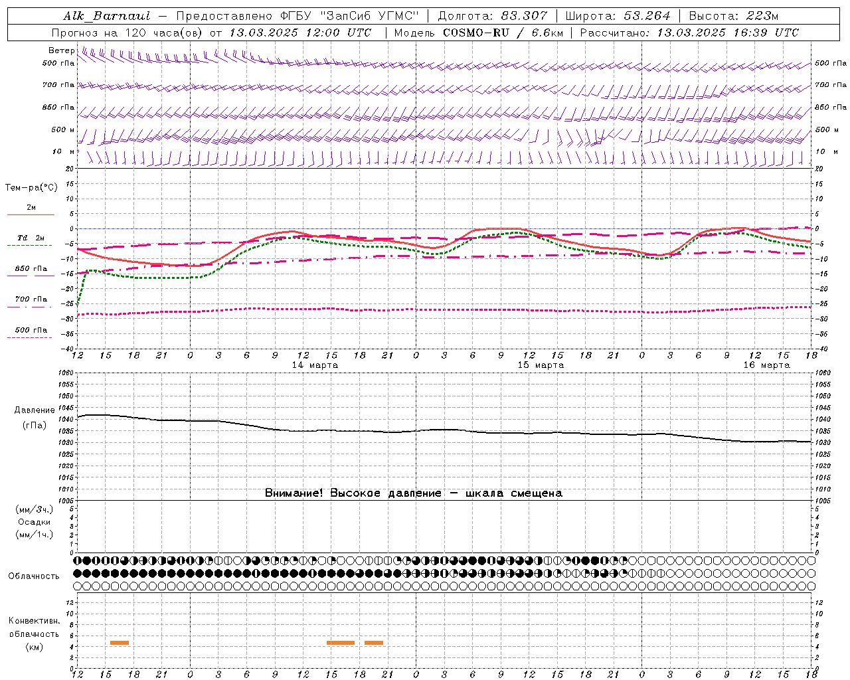Viewport: 850px width, 680px height.
Task: Click the 'Давление' pressure panel label
Action: 35,410
